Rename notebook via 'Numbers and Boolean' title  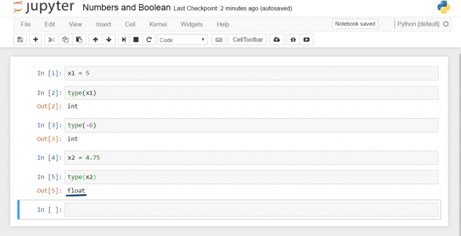click(x=127, y=8)
